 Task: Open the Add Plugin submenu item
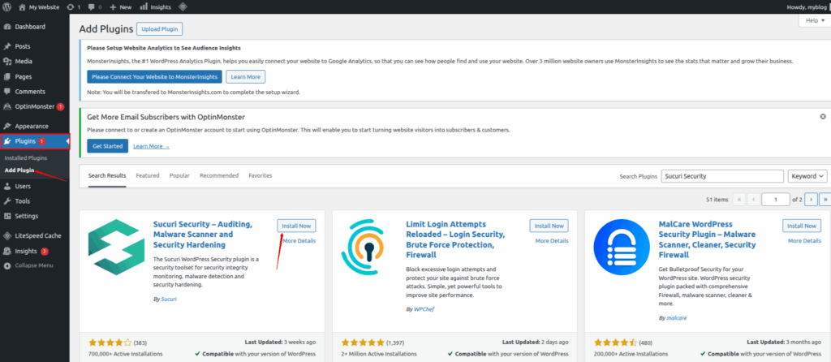pyautogui.click(x=19, y=170)
